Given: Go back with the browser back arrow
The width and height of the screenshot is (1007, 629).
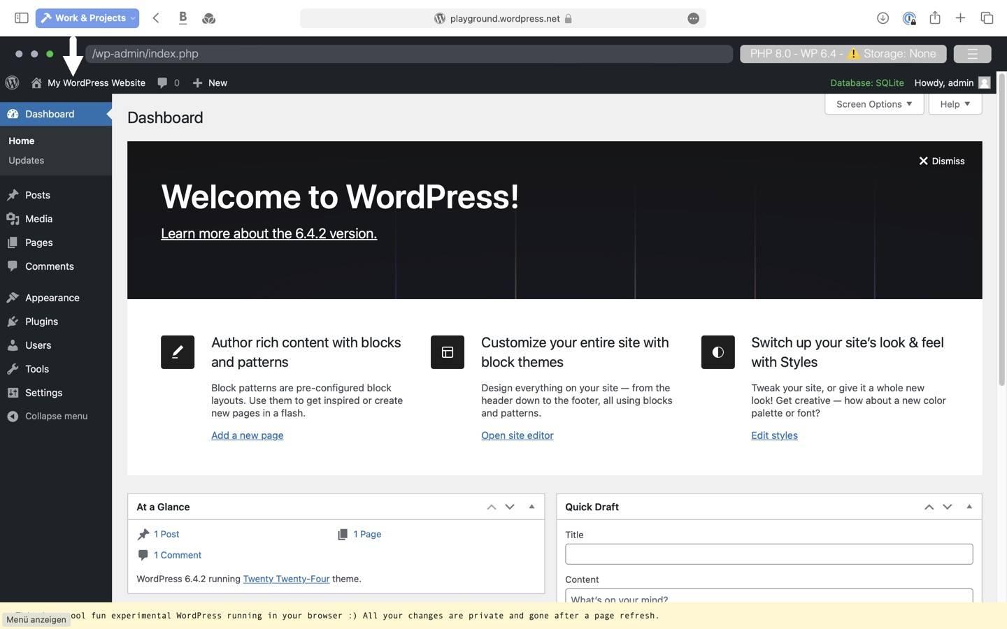Looking at the screenshot, I should pyautogui.click(x=156, y=18).
